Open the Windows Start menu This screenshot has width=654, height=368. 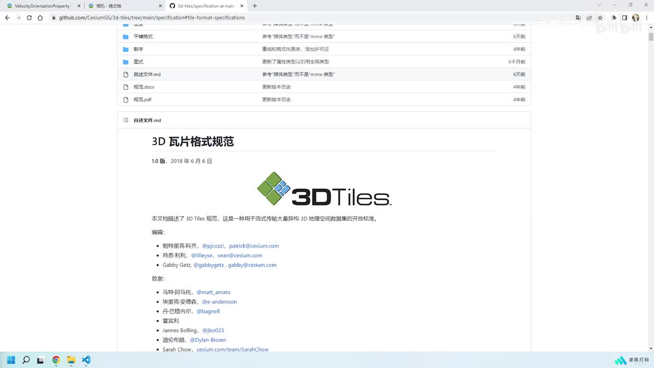(11, 360)
